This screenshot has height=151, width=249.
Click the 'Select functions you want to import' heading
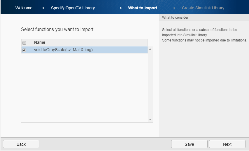click(x=58, y=29)
